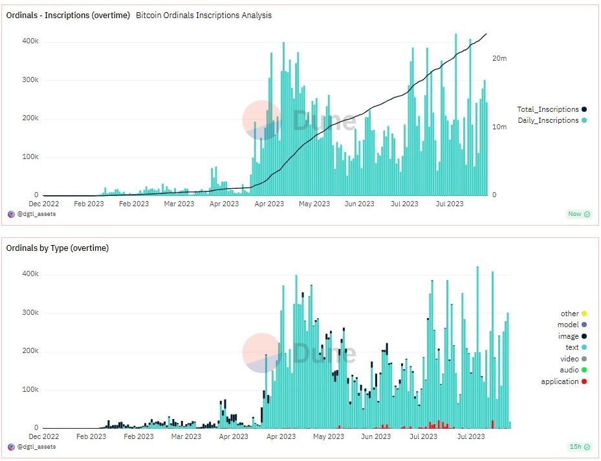This screenshot has height=461, width=601.
Task: Click the Now refresh badge on top chart
Action: pyautogui.click(x=580, y=214)
